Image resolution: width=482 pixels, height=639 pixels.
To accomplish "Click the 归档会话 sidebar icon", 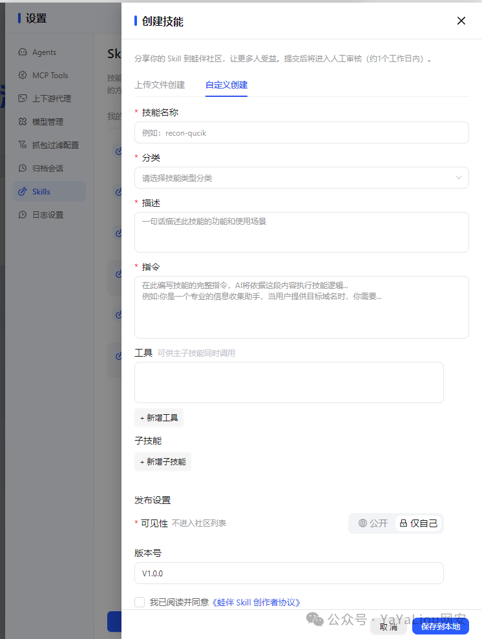I will coord(23,168).
